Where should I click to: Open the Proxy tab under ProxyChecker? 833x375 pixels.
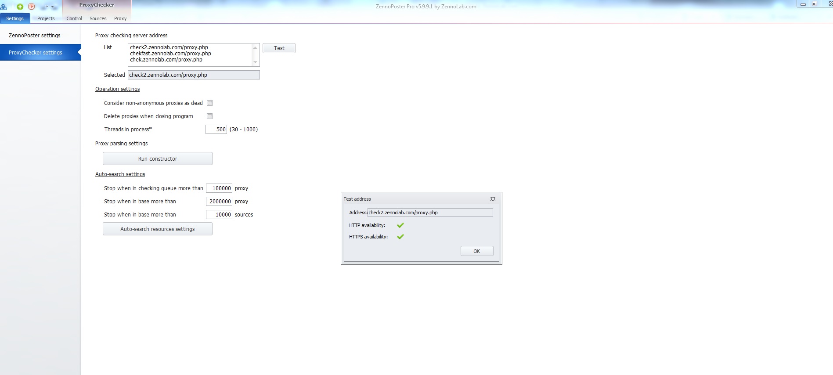(x=120, y=18)
